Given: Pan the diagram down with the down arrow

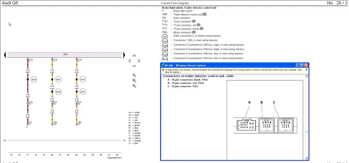Looking at the screenshot, I should (x=134, y=66).
